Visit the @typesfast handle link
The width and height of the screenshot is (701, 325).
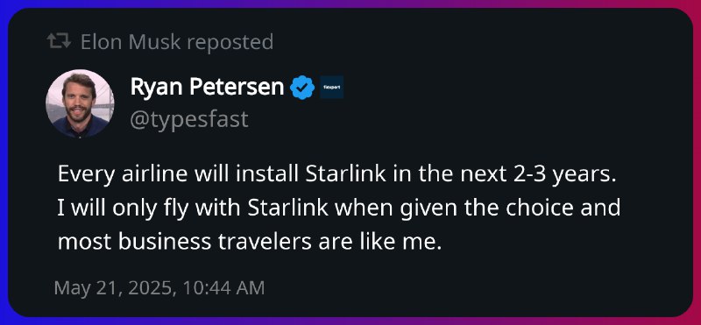tap(189, 119)
